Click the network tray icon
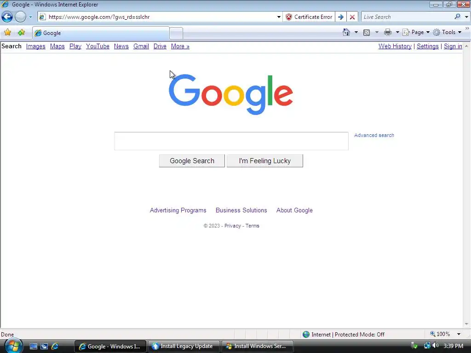Screen dimensions: 471x353 [427, 346]
